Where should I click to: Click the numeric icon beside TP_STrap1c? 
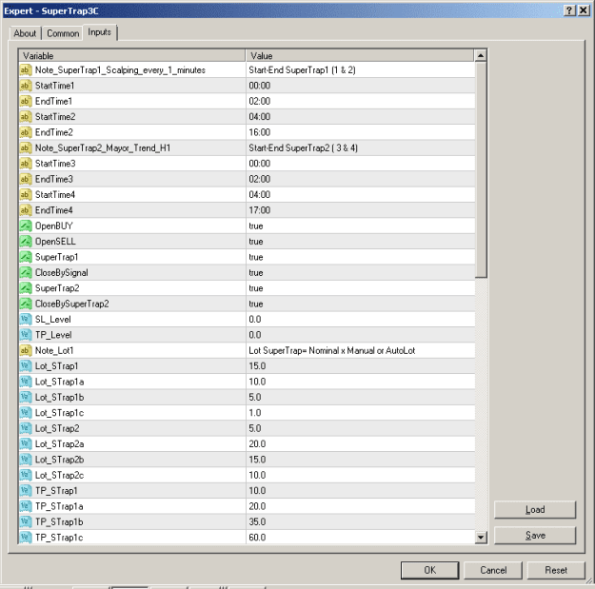pyautogui.click(x=26, y=538)
